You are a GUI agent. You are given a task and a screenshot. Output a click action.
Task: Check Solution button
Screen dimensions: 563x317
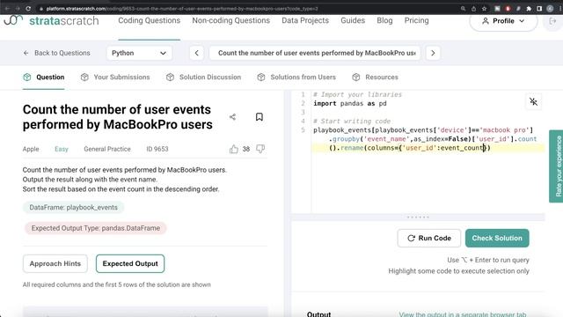(x=497, y=238)
